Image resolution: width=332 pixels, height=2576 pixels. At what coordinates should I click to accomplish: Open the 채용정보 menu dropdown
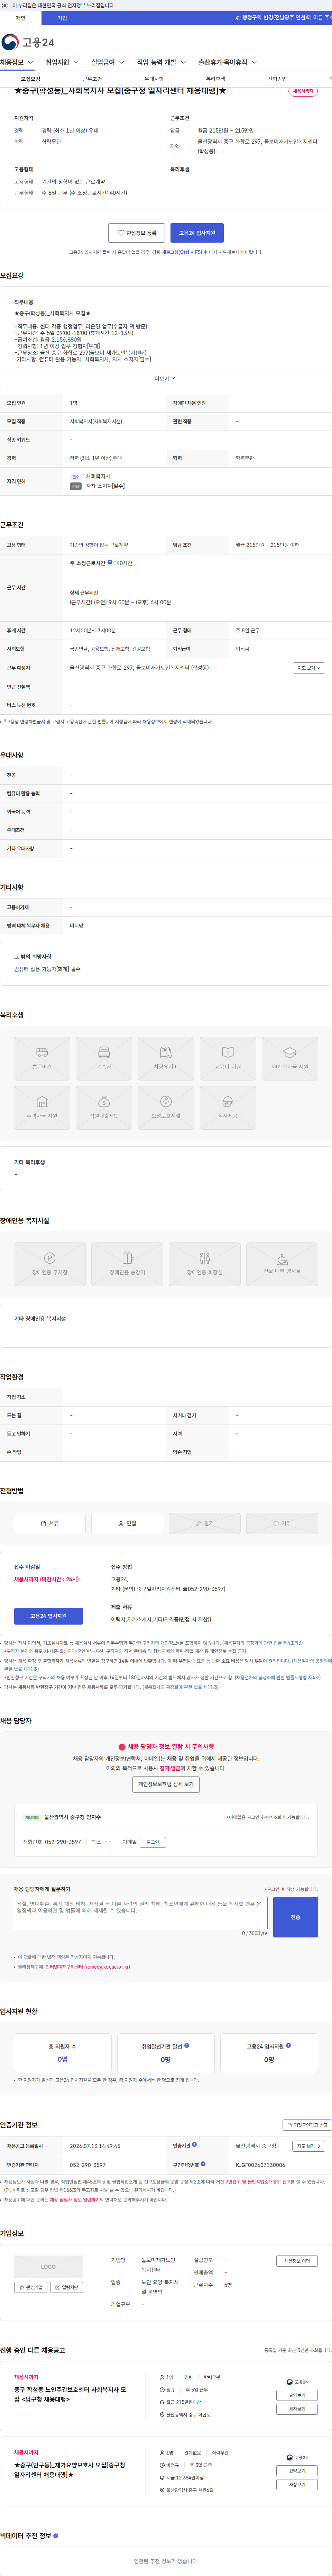coord(17,62)
